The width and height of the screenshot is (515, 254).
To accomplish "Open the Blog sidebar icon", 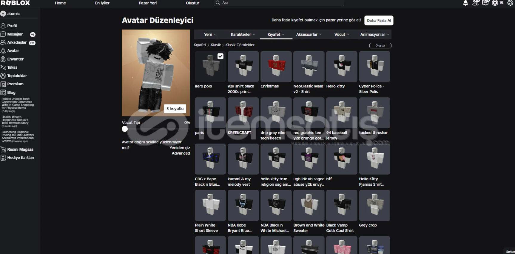I will coord(3,93).
